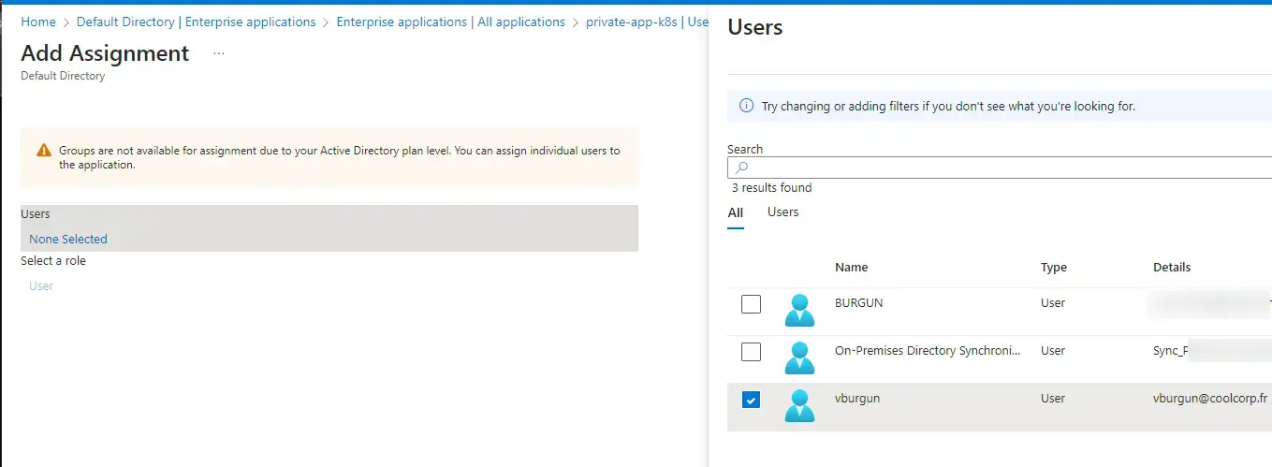
Task: Switch to the All tab
Action: click(x=736, y=213)
